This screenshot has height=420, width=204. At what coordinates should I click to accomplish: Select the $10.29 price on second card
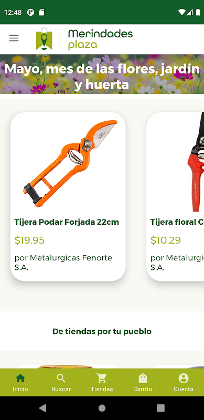(165, 240)
